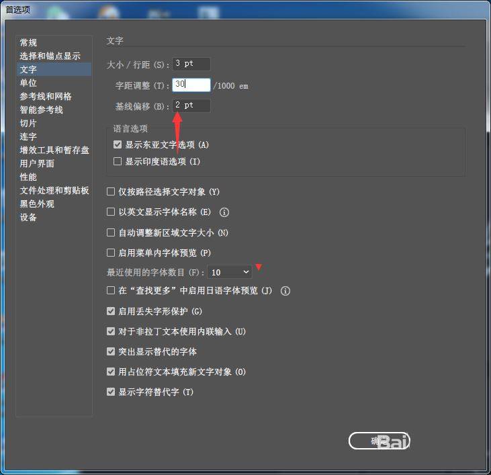The image size is (491, 475).
Task: Open 选择和锚点显示 preferences category
Action: [x=50, y=56]
